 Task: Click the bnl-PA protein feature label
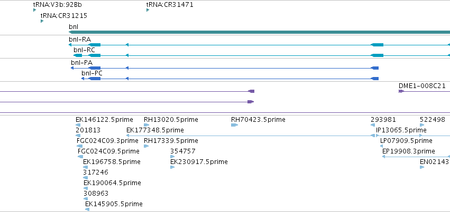(82, 63)
